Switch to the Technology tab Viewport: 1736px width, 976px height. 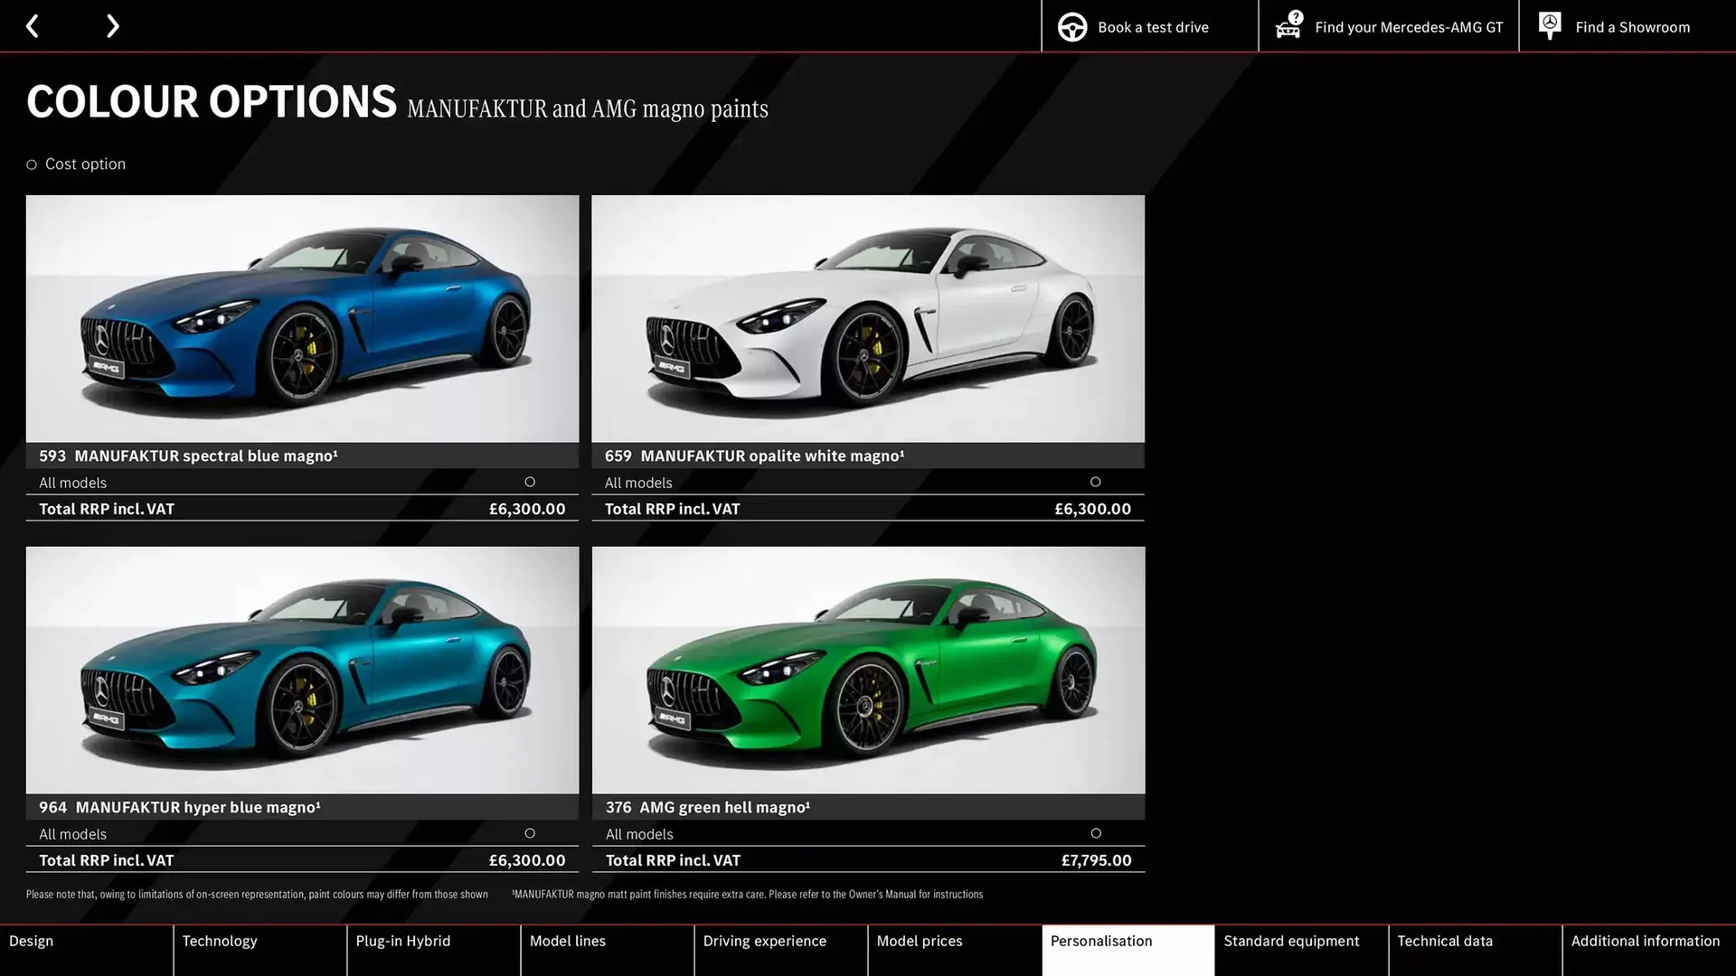pos(259,950)
